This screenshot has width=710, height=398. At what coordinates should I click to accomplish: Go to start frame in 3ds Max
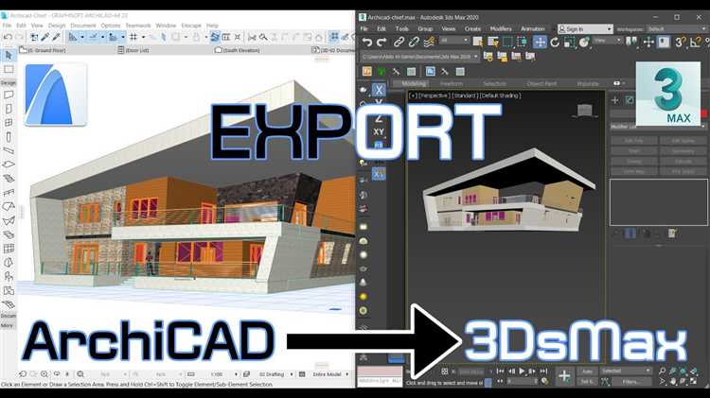[x=500, y=371]
